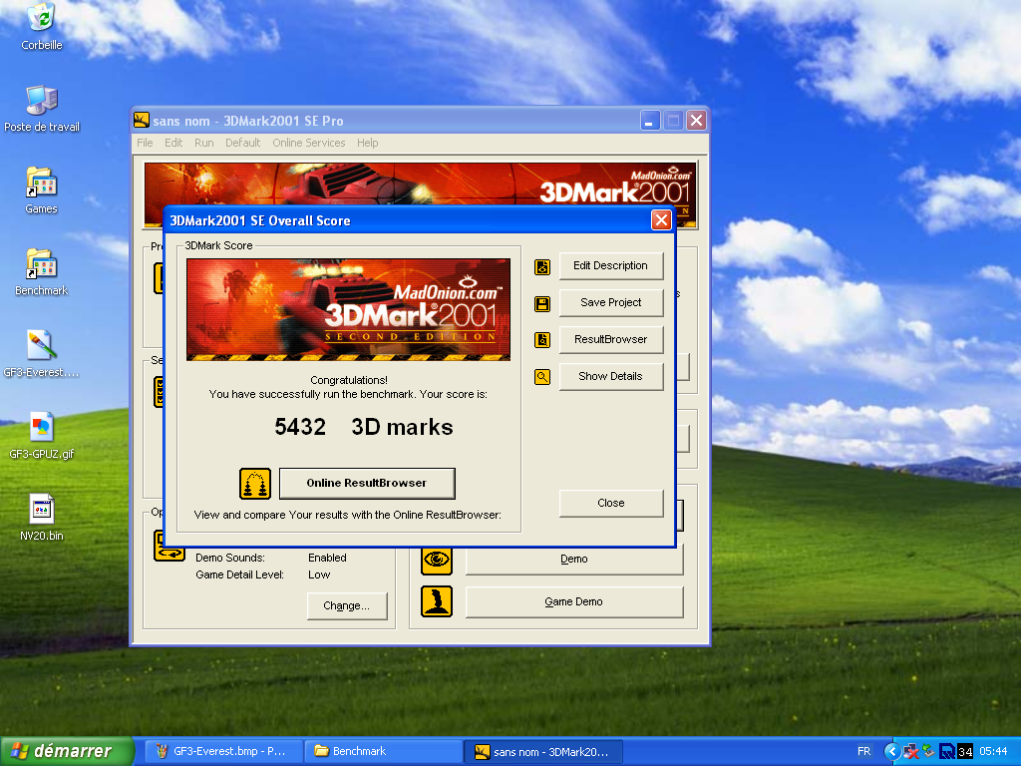Click the démarrer Start button

coord(67,751)
